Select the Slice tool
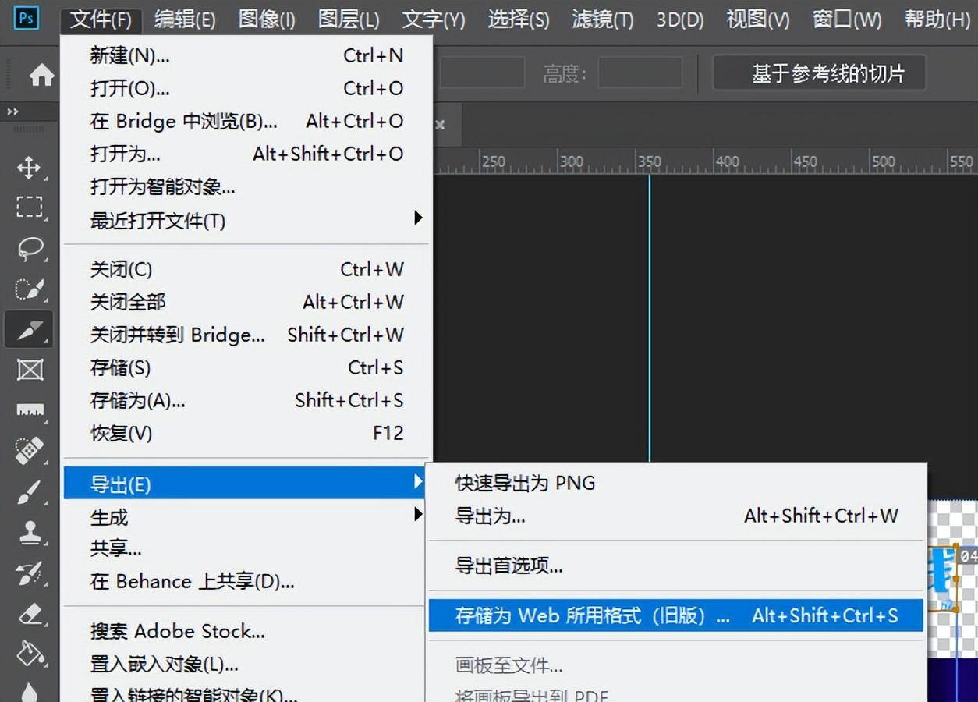Viewport: 978px width, 702px height. 30,330
